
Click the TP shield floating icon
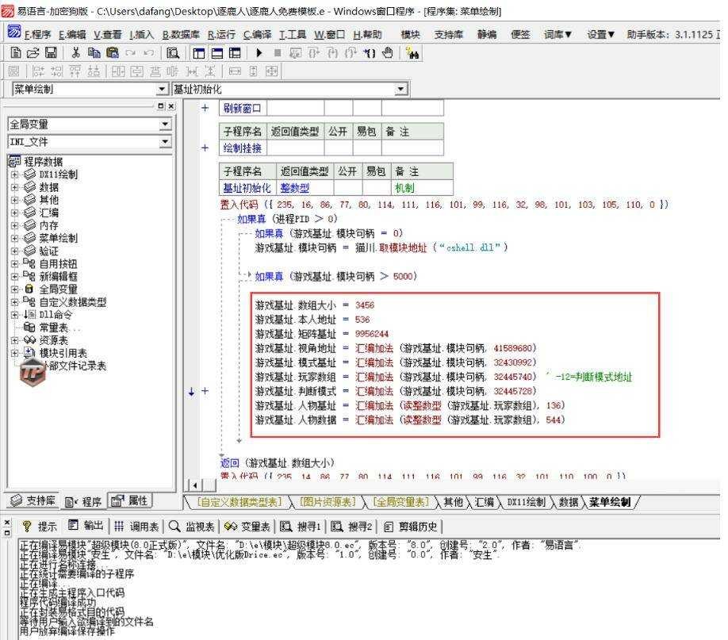point(33,372)
